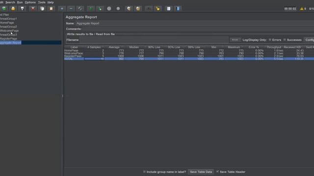Select HomePage in the test plan tree

point(7,22)
